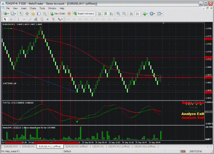Click the chart shift triangle marker

click(x=164, y=23)
